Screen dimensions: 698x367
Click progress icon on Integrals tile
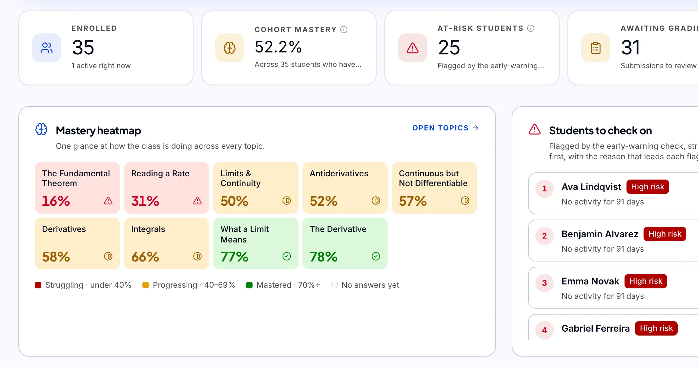[x=197, y=256]
